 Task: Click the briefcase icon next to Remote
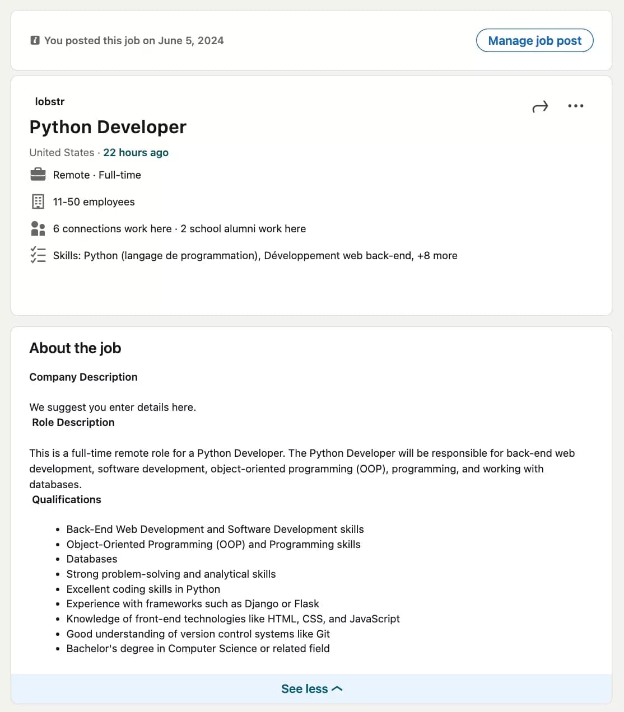click(38, 175)
